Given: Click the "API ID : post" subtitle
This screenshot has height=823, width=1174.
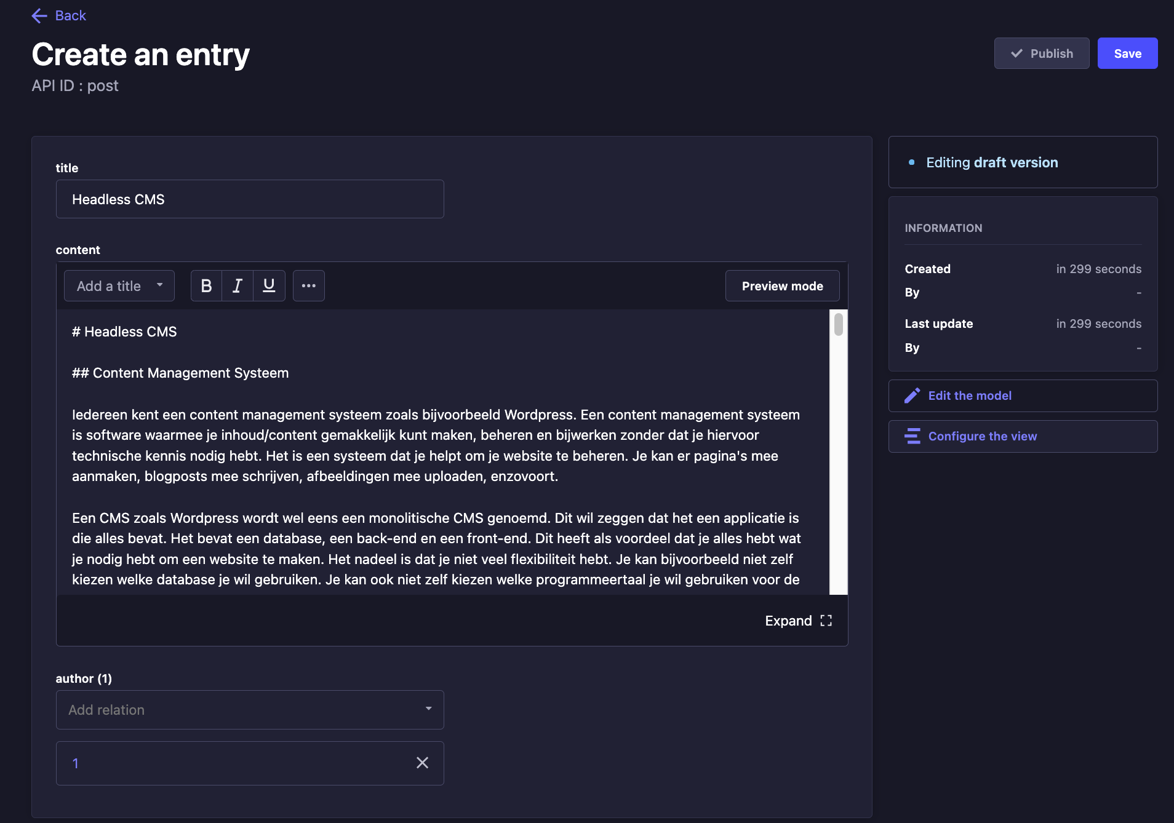Looking at the screenshot, I should pos(75,85).
